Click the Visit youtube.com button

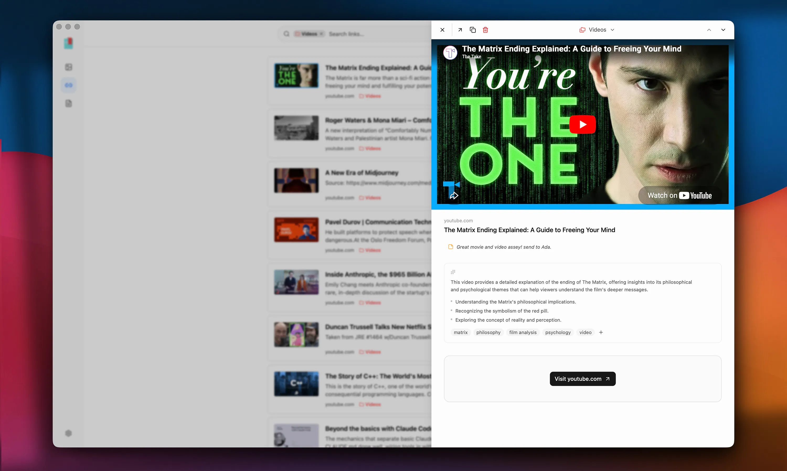click(583, 379)
